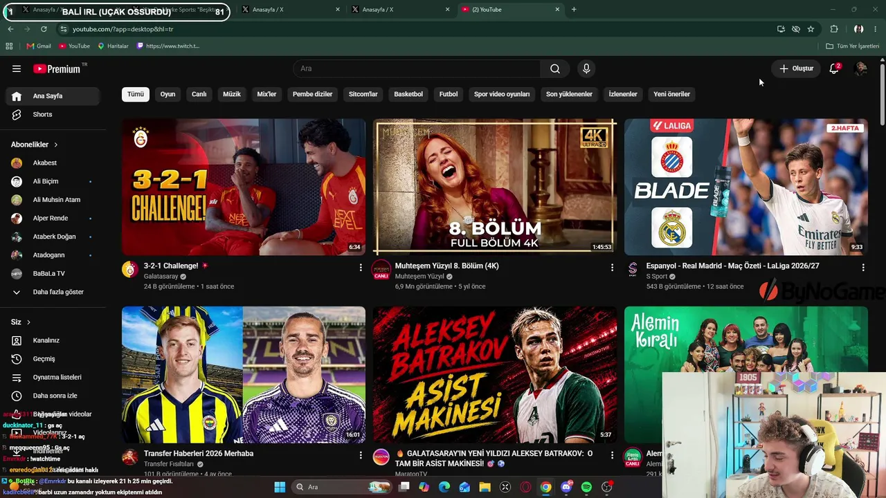The height and width of the screenshot is (498, 886).
Task: Open the Espanyol - Real Madrid highlights thumbnail
Action: pyautogui.click(x=746, y=187)
